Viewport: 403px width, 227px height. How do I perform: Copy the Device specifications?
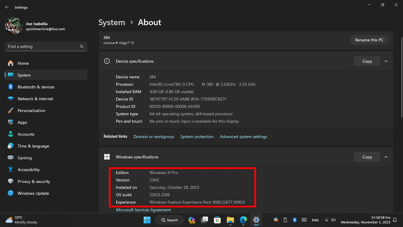pos(367,61)
